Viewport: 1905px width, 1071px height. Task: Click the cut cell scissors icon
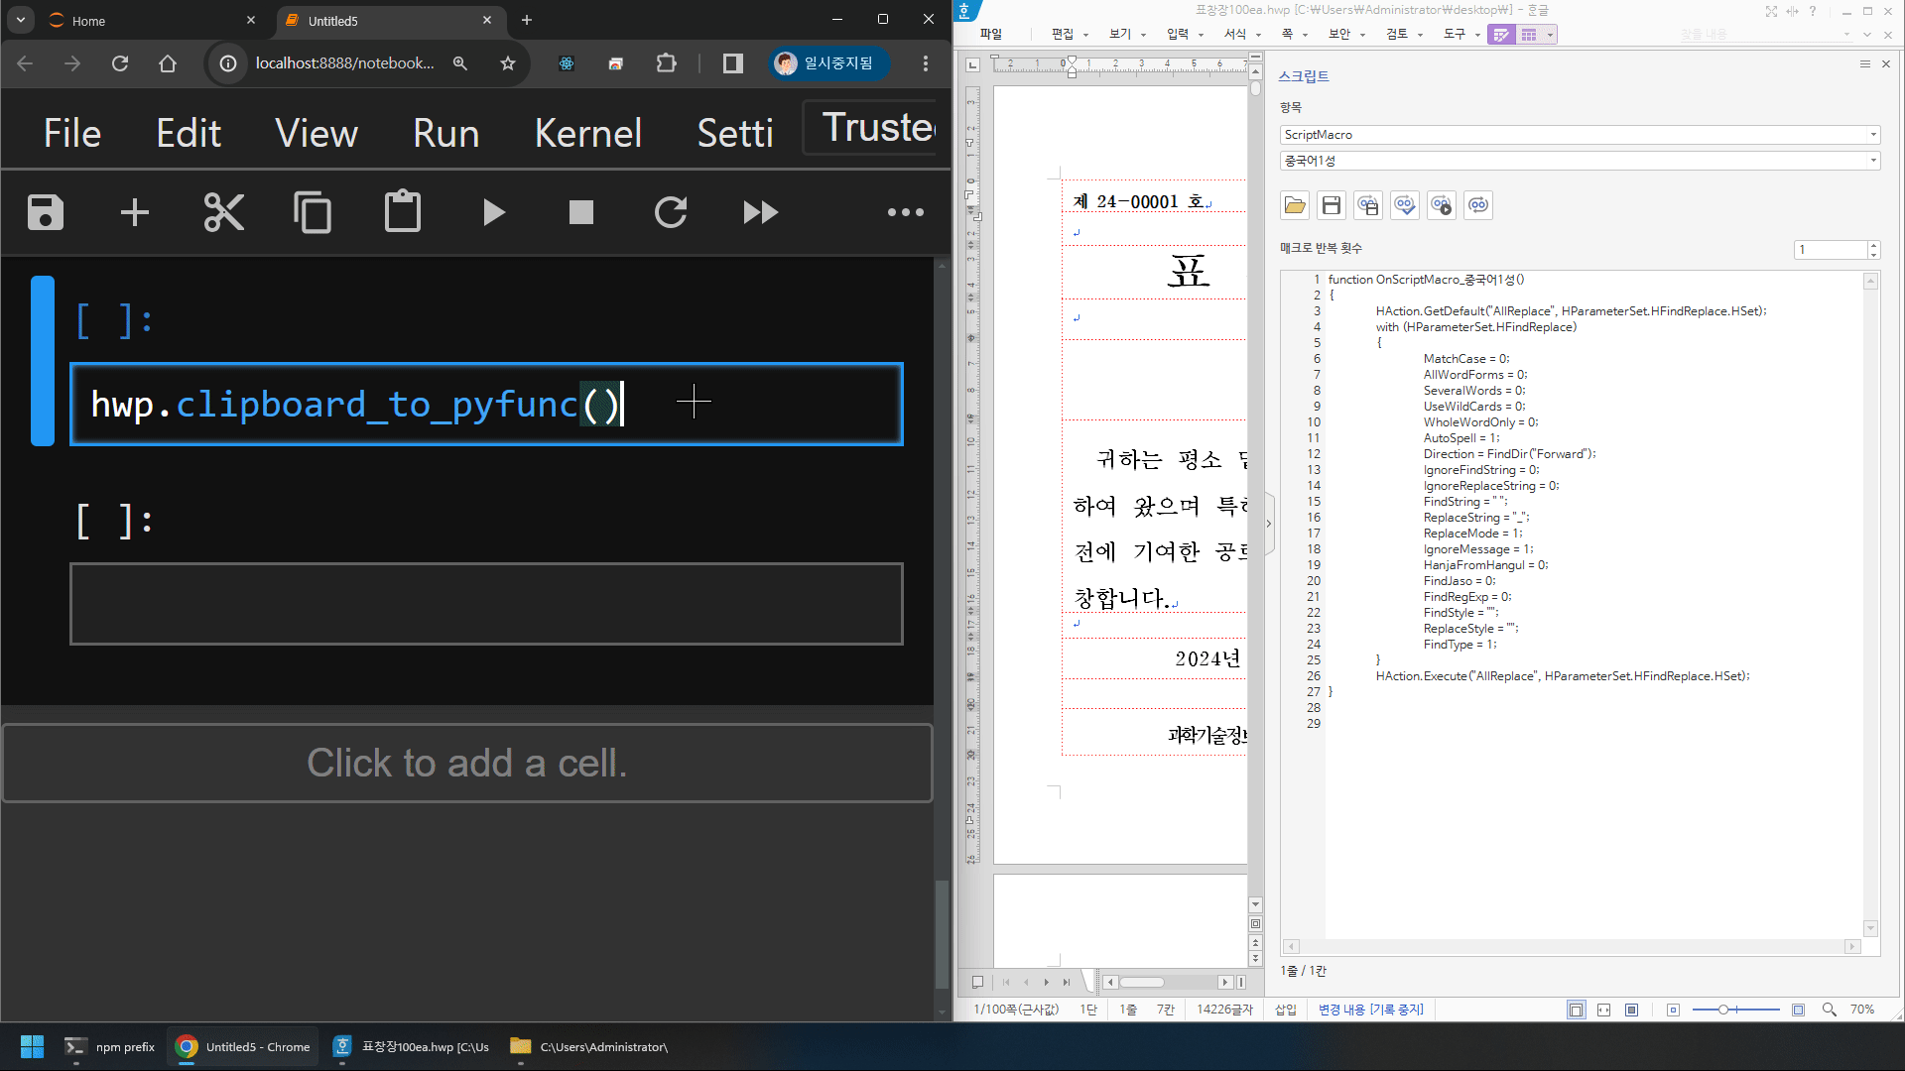223,212
